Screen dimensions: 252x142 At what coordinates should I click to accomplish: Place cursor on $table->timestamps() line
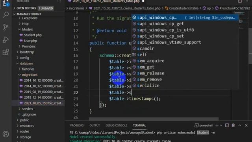click(x=135, y=99)
